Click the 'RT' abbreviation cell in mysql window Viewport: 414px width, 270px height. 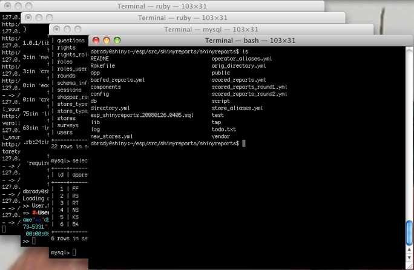75,203
